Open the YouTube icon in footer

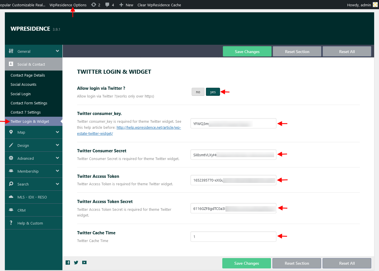coord(84,262)
